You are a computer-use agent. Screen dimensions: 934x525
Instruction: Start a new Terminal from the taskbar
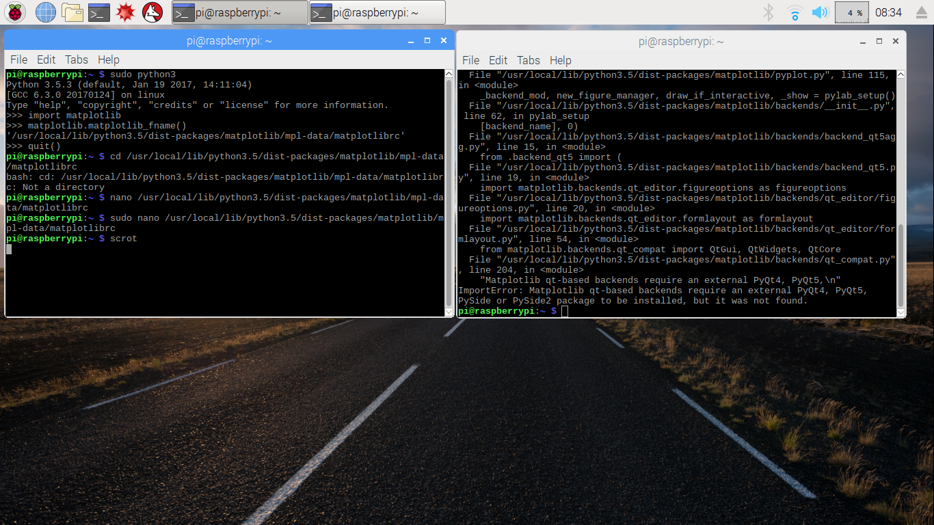99,12
